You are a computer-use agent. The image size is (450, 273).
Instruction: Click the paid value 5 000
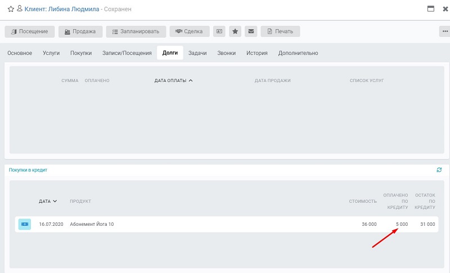402,224
